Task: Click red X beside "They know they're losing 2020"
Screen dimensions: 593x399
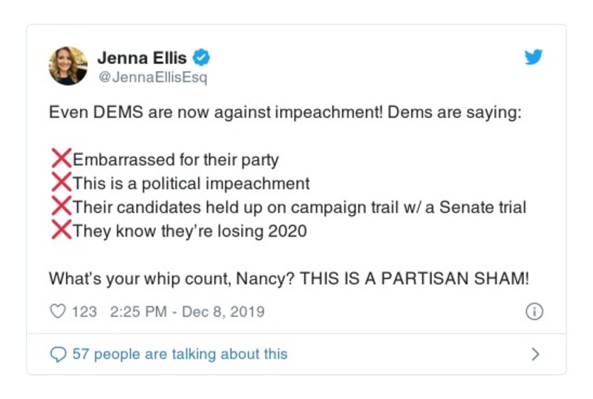Action: (61, 230)
